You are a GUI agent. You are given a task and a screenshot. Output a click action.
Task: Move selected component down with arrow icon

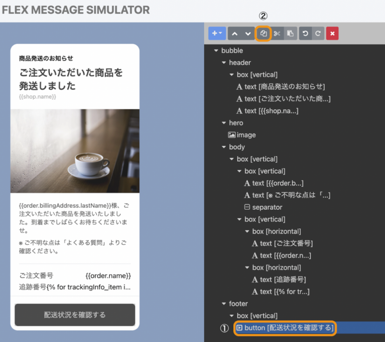248,33
